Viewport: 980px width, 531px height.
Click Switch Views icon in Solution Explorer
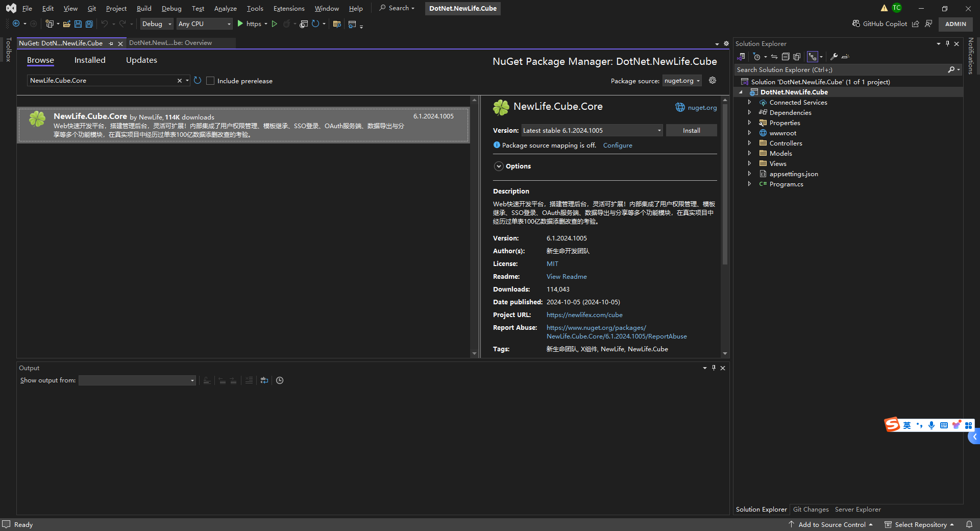pyautogui.click(x=742, y=57)
